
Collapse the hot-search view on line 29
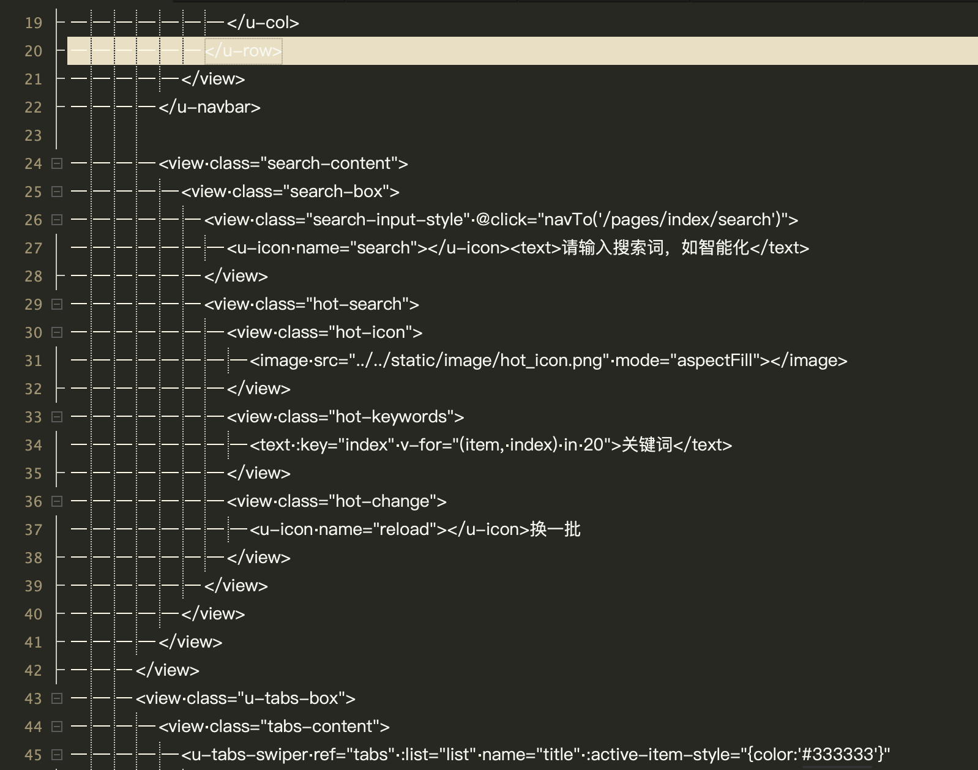click(57, 304)
